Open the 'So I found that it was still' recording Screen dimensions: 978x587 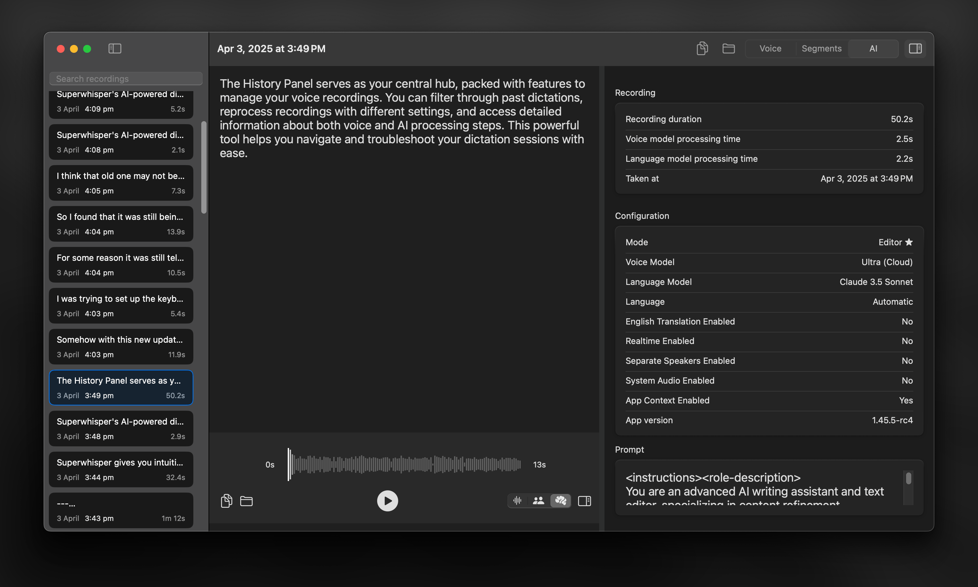[x=121, y=224]
